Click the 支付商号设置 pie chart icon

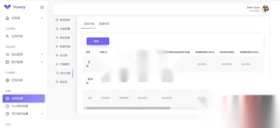tap(7, 114)
